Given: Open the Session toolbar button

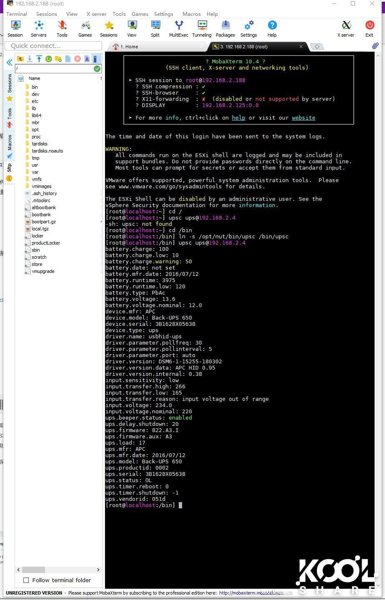Looking at the screenshot, I should click(15, 29).
